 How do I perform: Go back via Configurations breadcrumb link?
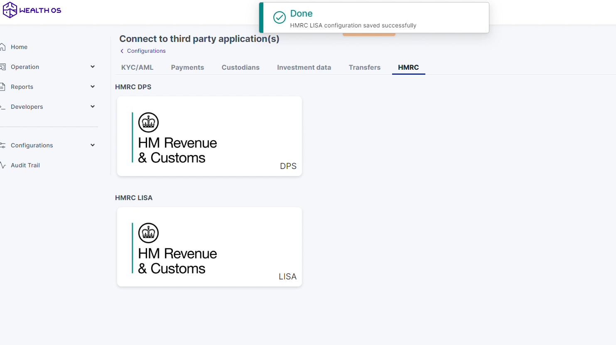click(146, 51)
